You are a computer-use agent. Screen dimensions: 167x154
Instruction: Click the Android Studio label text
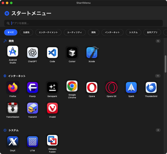tap(13, 61)
